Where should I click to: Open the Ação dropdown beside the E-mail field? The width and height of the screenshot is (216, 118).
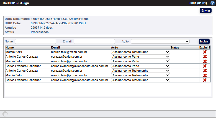[160, 41]
